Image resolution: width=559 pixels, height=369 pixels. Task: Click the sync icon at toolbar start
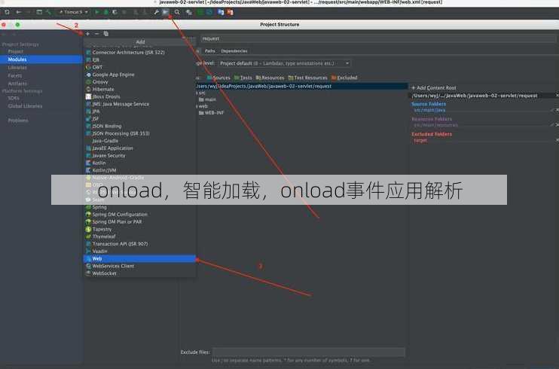(7, 12)
